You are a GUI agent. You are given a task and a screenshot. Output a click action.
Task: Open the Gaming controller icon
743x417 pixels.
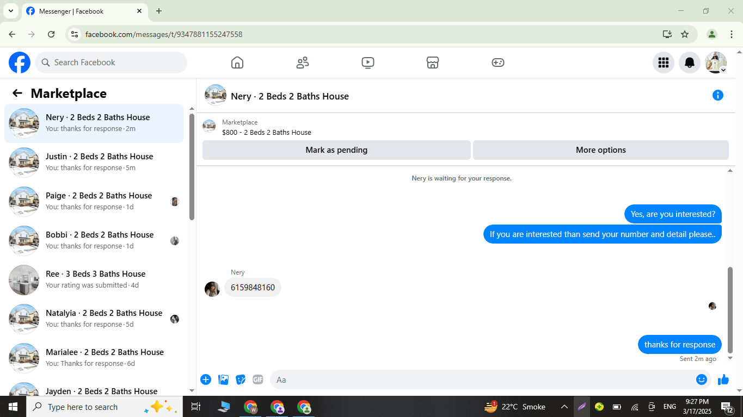point(498,63)
